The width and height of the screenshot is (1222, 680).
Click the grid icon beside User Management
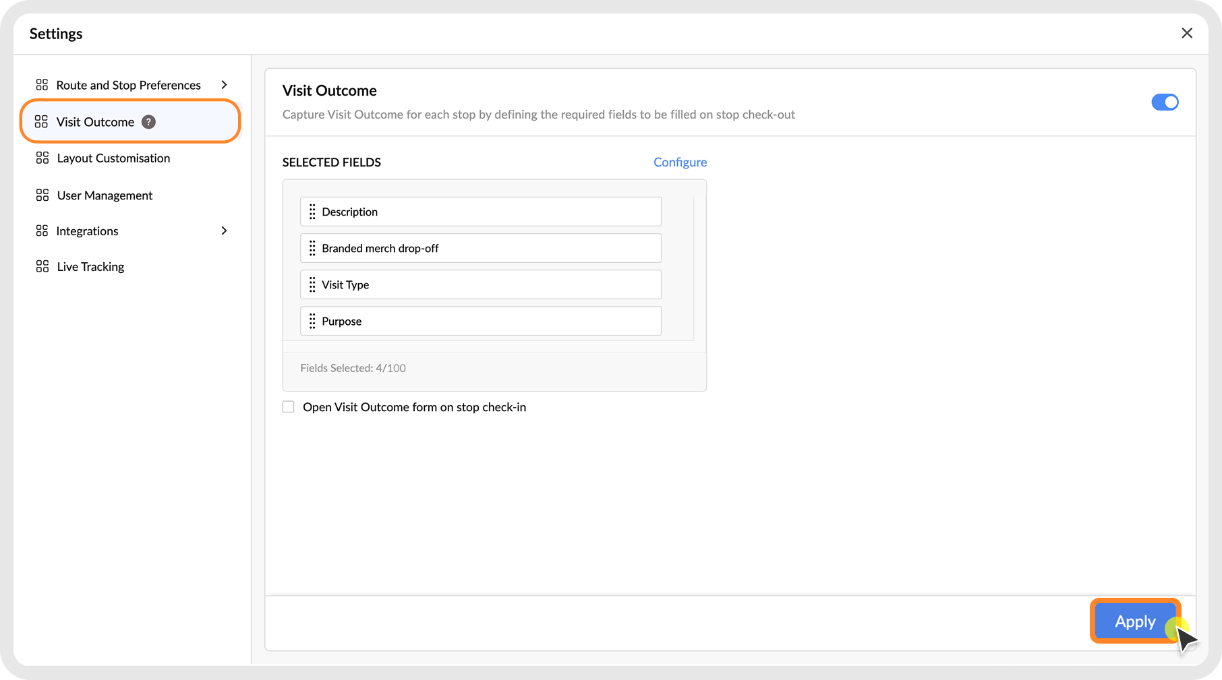click(x=42, y=195)
